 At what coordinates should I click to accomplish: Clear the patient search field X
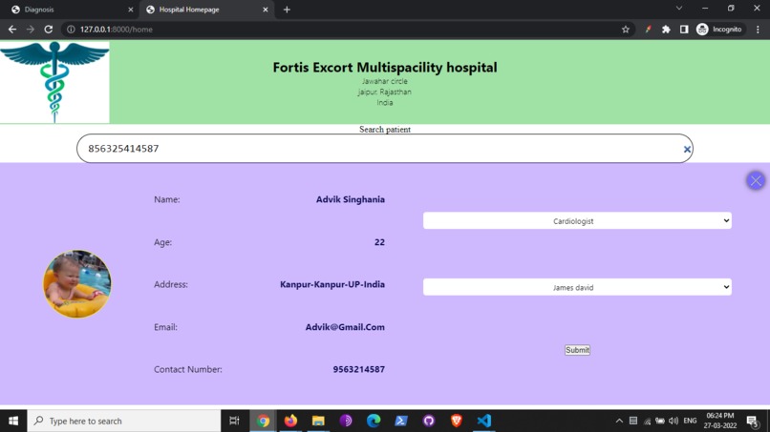coord(687,150)
